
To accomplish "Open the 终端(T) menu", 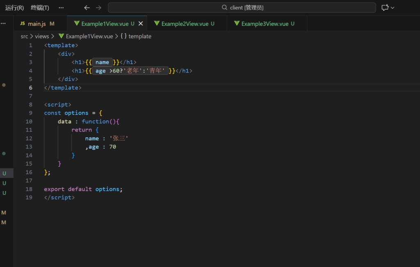I will click(x=40, y=8).
